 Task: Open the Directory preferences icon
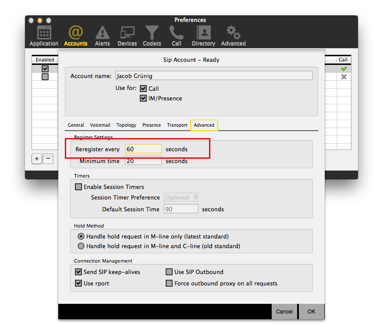(x=203, y=36)
